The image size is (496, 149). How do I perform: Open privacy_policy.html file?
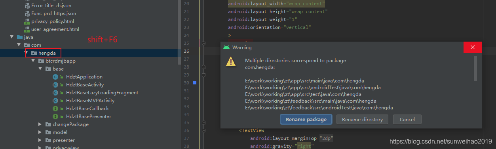click(x=53, y=21)
